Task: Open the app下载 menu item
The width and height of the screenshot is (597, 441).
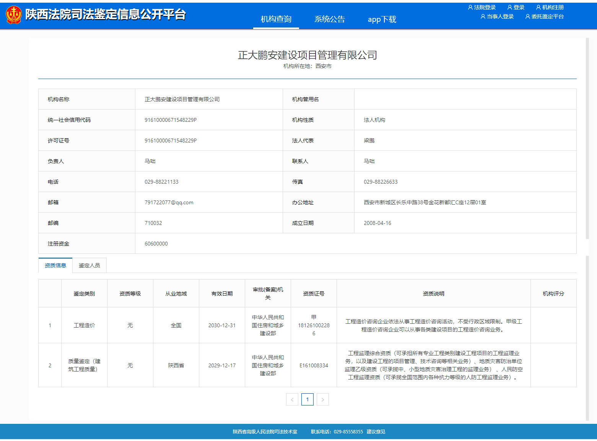Action: 382,19
